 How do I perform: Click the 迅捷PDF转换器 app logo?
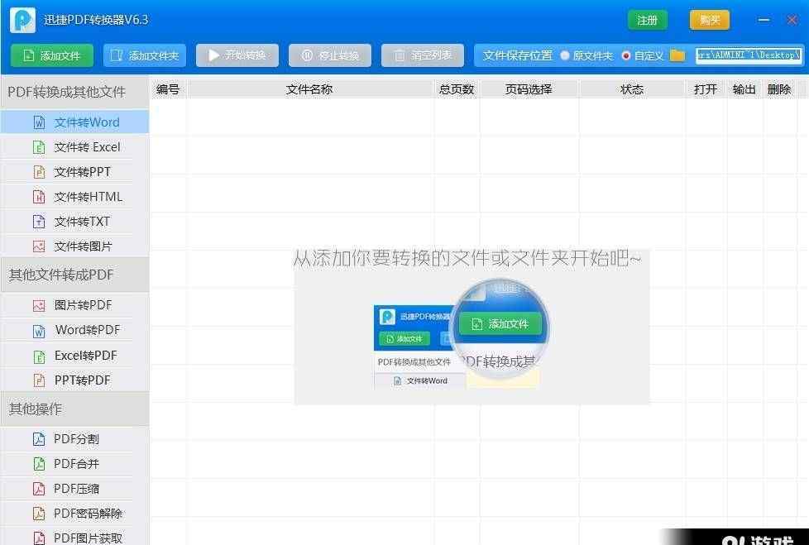pos(22,20)
